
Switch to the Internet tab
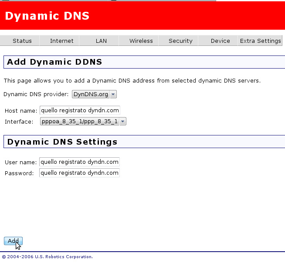(61, 41)
